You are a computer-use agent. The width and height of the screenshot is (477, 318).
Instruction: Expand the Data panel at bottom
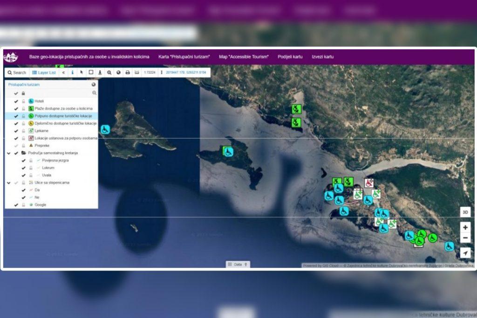coord(238,264)
